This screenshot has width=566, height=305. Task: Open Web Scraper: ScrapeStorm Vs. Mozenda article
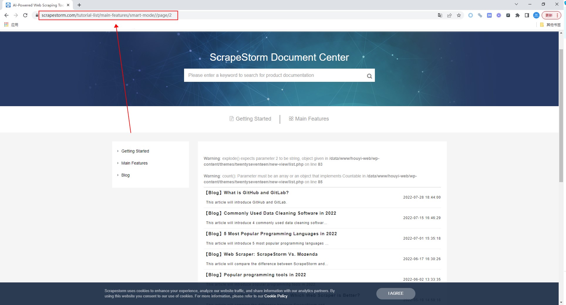click(x=261, y=254)
